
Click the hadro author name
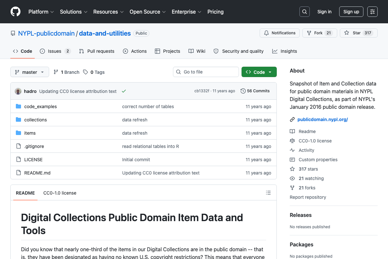(30, 91)
